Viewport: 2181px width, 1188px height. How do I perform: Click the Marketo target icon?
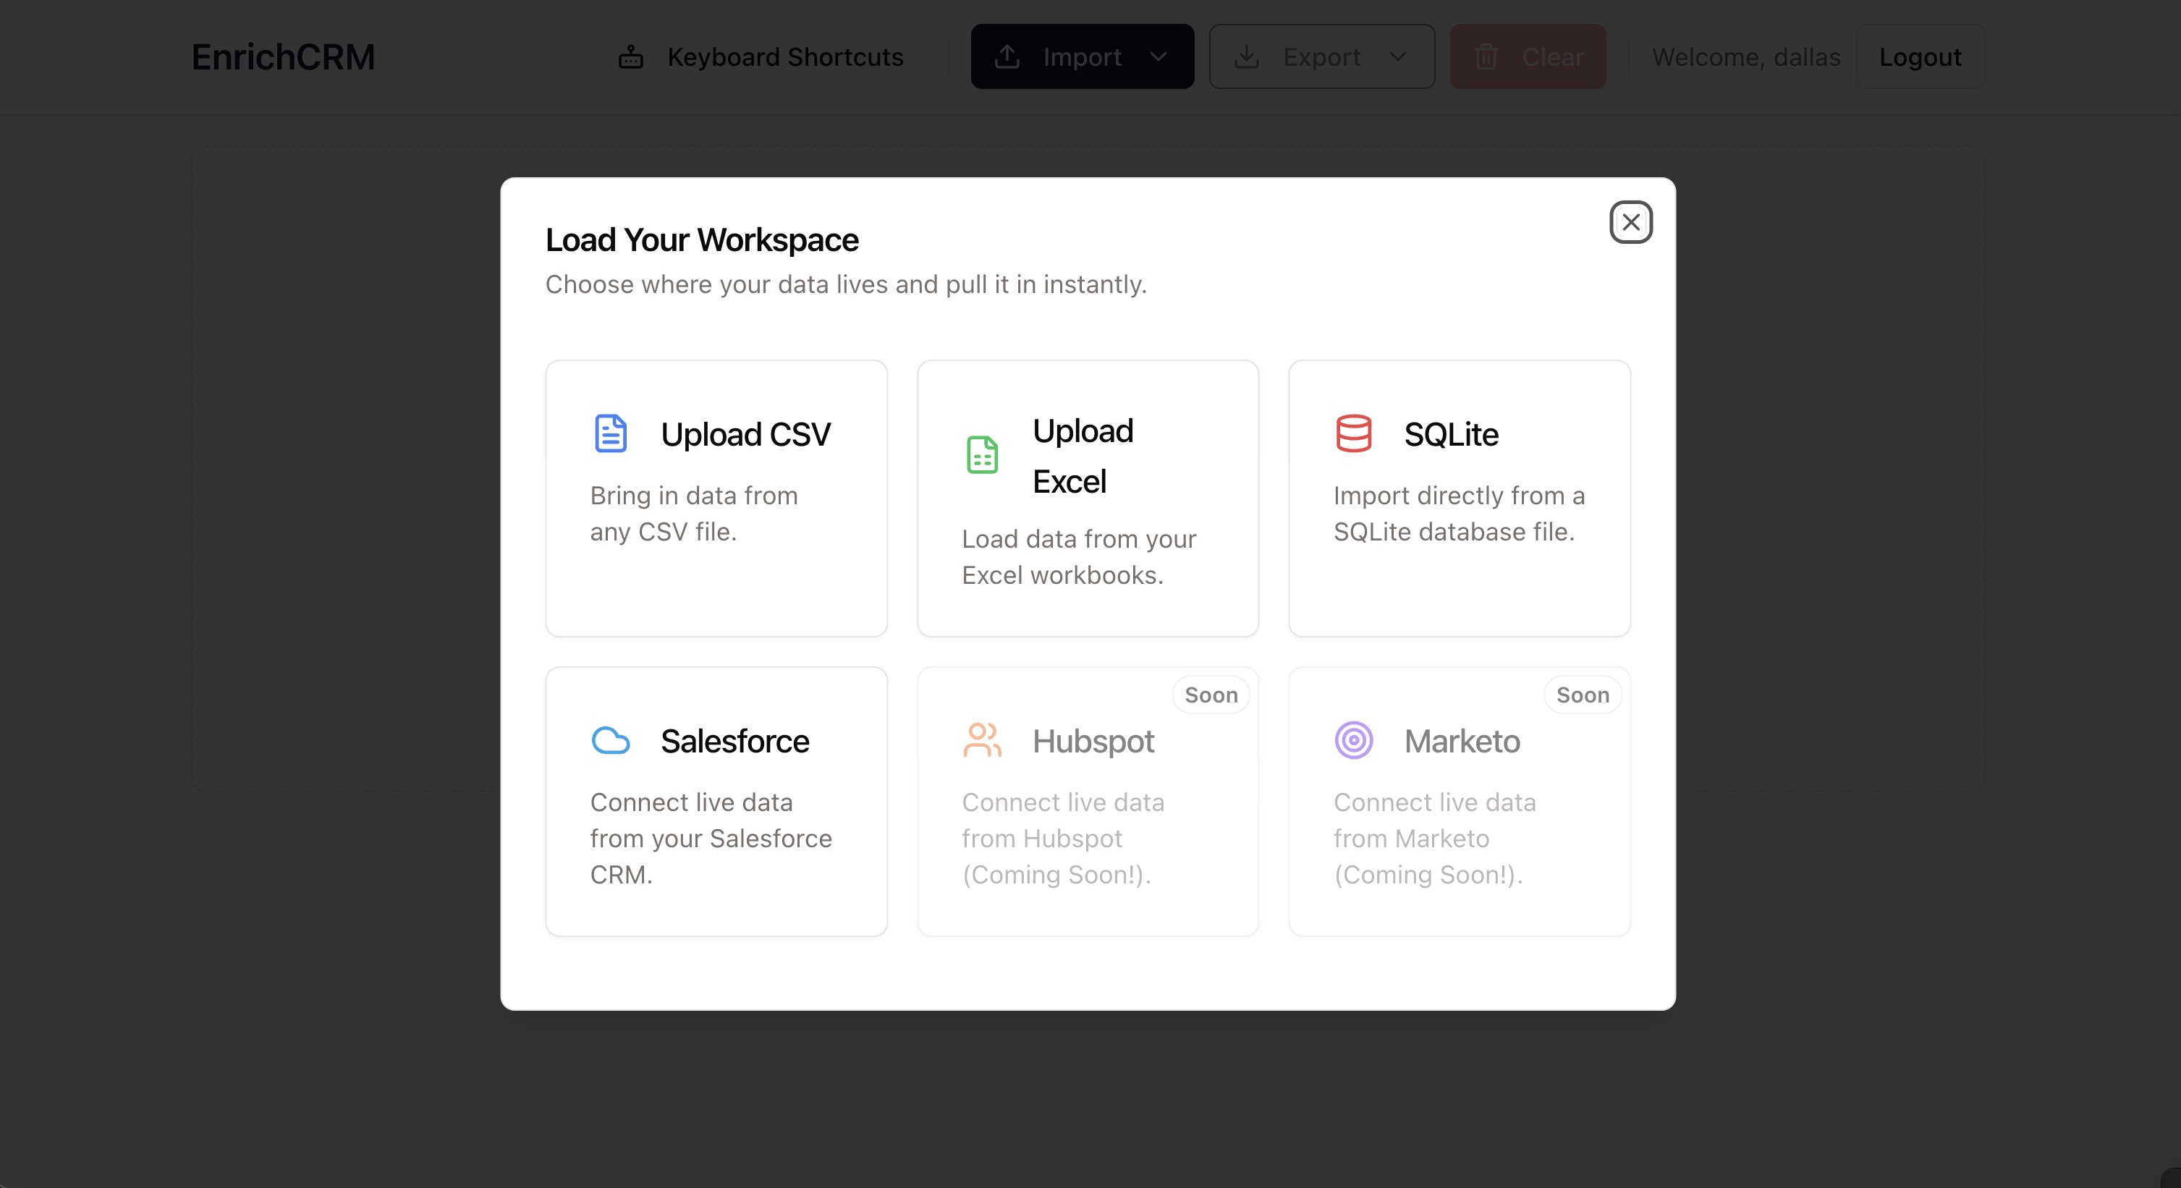click(1353, 740)
